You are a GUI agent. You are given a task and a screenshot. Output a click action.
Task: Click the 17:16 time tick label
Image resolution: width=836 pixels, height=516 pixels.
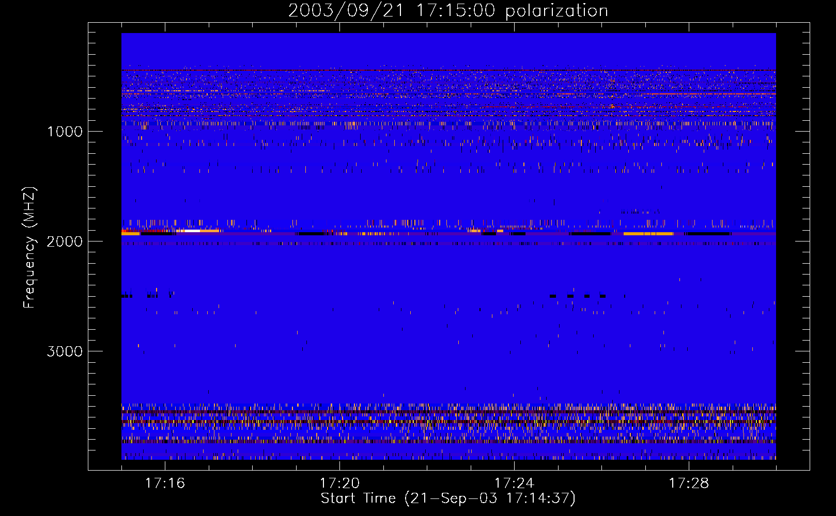point(165,483)
